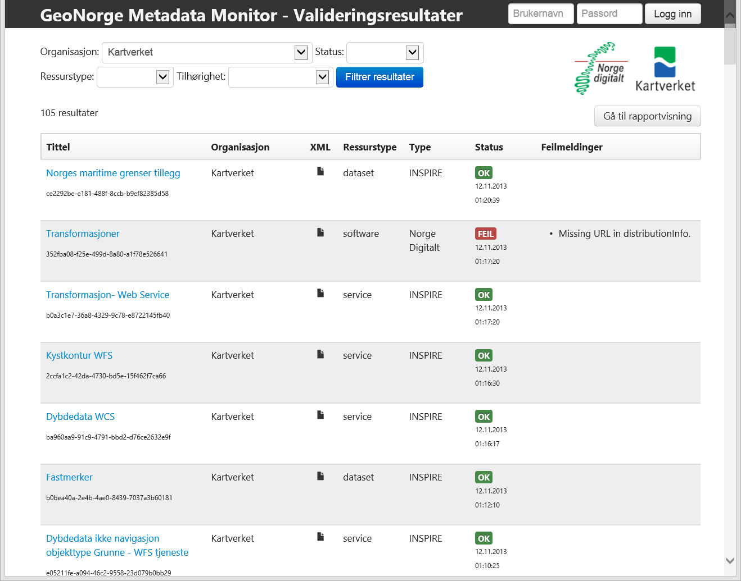Click 'software' resource type cell
741x581 pixels.
tap(361, 234)
